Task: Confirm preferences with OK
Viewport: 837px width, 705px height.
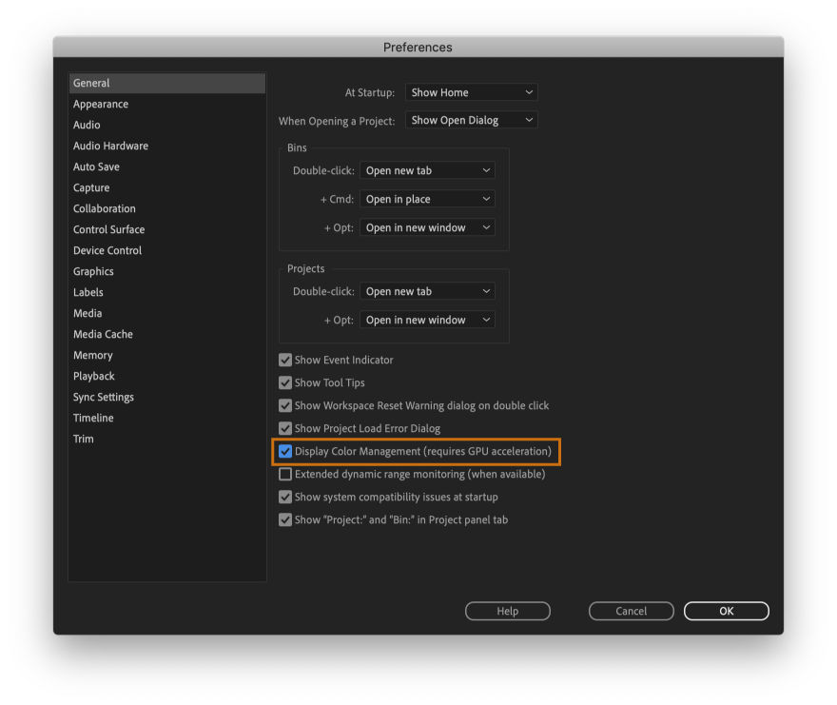Action: (726, 611)
